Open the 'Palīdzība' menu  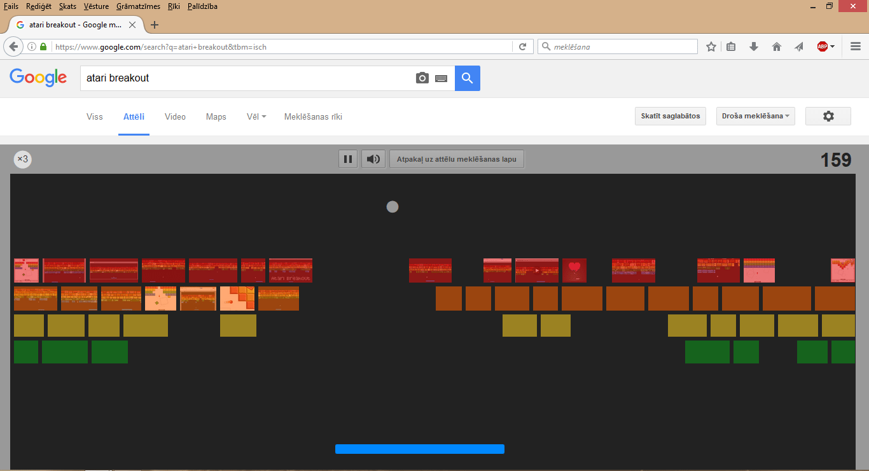pos(202,6)
